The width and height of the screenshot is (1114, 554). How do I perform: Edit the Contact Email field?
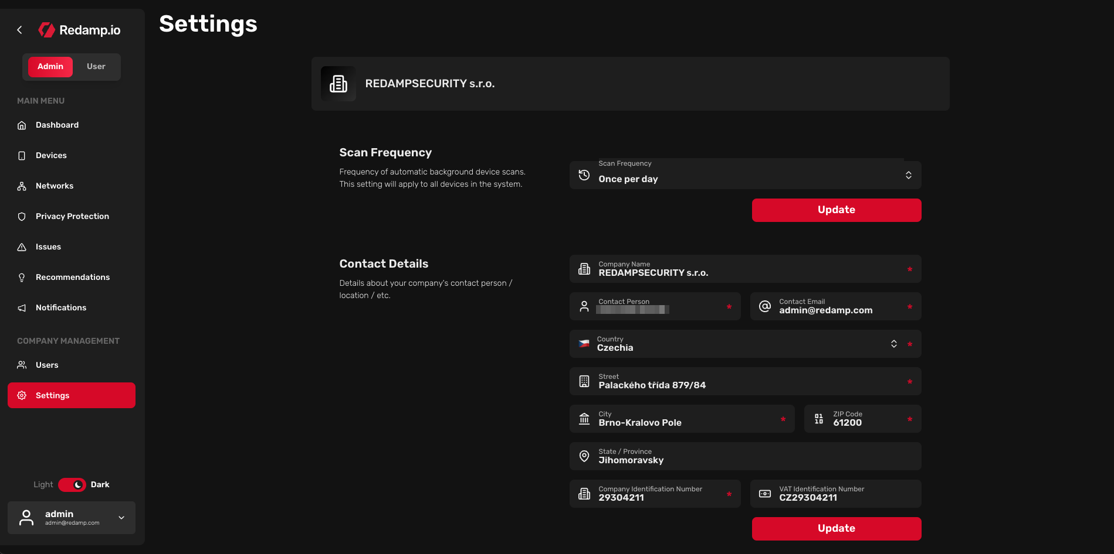836,306
